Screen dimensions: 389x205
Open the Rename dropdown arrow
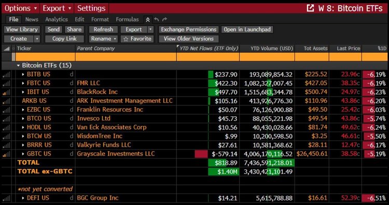115,39
